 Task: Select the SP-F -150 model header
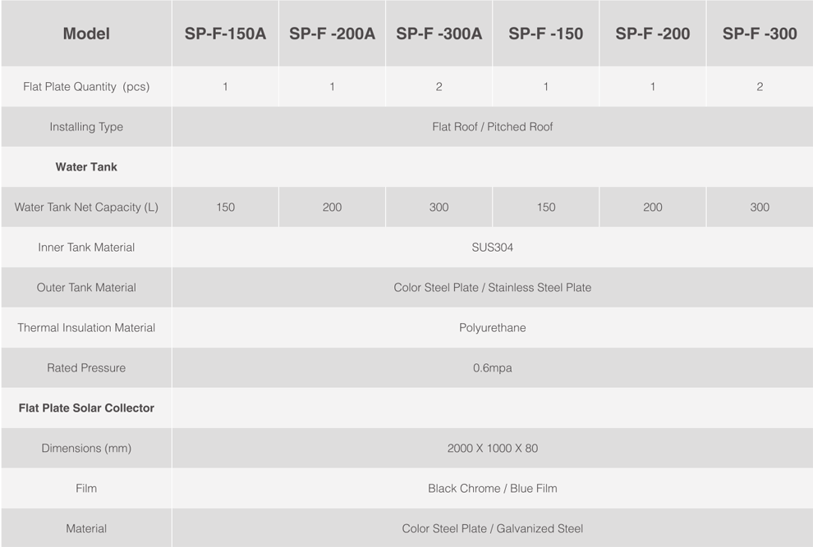(545, 34)
